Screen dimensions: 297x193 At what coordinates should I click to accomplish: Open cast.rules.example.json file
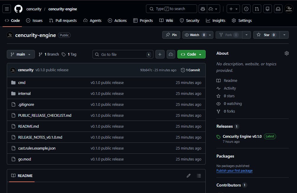37,148
